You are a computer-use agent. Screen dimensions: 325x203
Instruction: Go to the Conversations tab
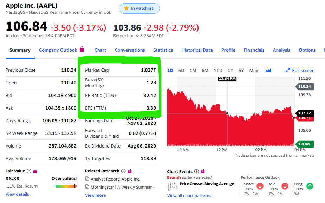130,50
